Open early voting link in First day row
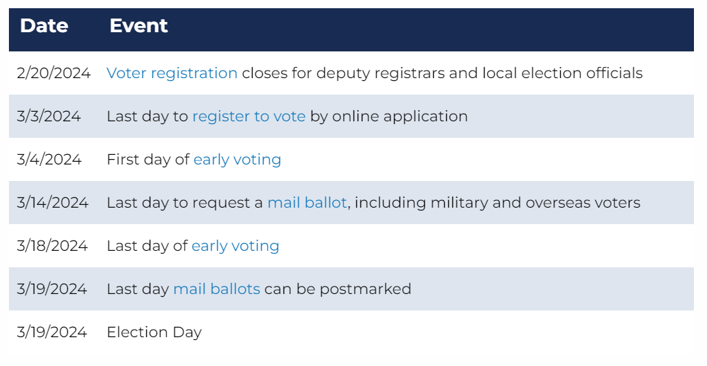 point(237,160)
